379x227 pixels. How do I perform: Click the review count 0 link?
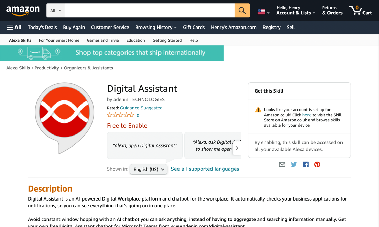click(x=138, y=115)
